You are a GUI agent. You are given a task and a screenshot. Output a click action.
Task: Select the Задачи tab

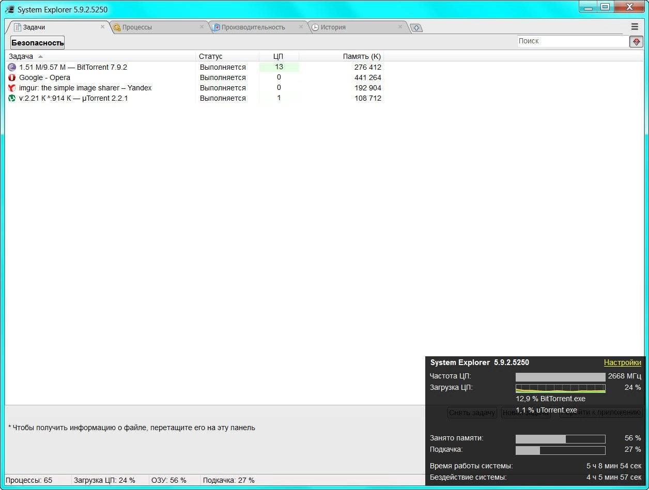coord(58,27)
